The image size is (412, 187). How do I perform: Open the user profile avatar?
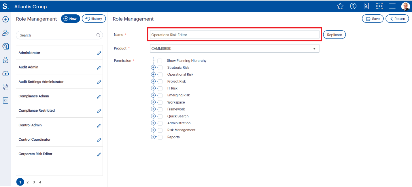point(405,6)
